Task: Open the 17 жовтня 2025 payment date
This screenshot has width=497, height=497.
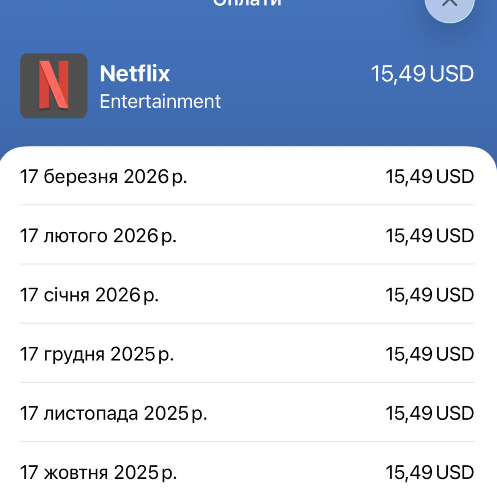Action: (98, 473)
